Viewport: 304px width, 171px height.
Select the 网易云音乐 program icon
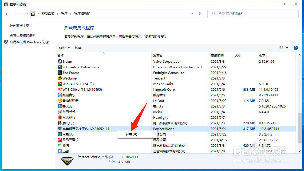pos(59,140)
